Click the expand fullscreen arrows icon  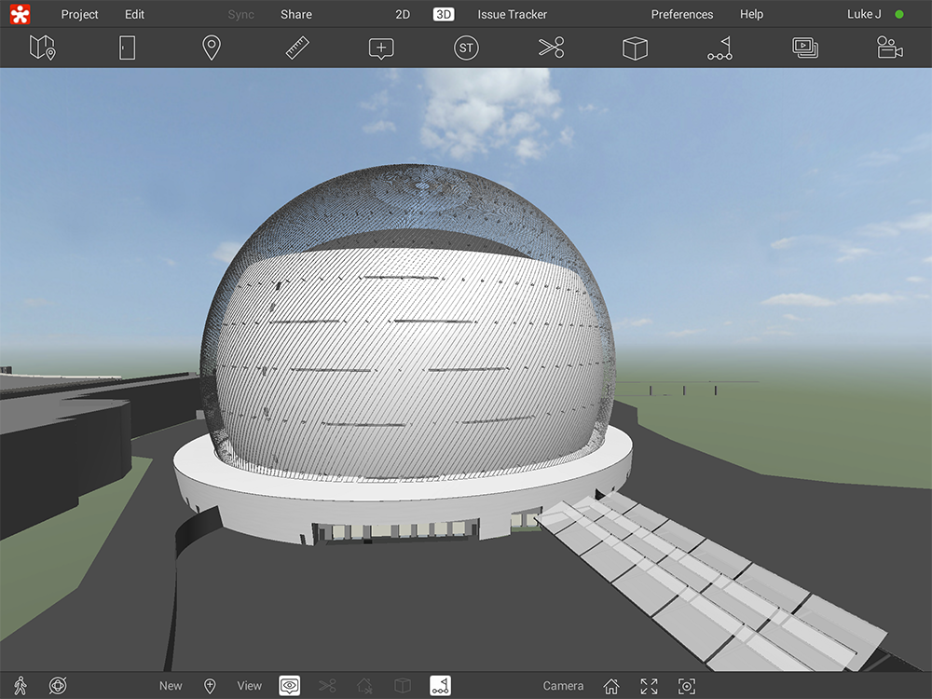pyautogui.click(x=649, y=686)
